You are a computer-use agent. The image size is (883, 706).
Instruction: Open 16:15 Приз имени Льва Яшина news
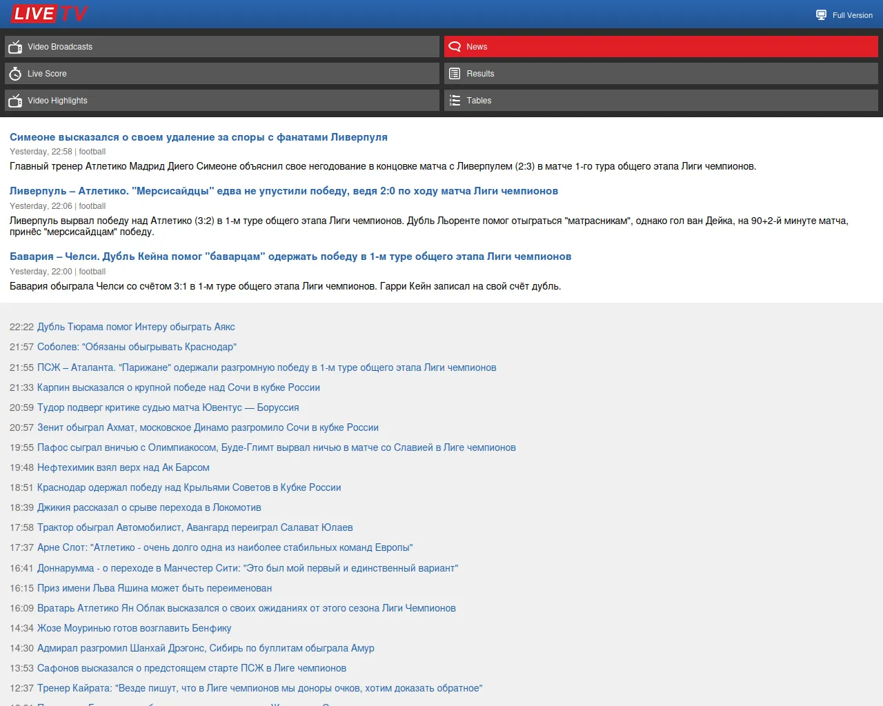point(155,588)
